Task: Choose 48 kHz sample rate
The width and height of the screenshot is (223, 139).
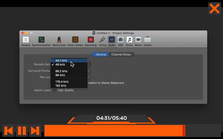Action: pyautogui.click(x=69, y=64)
